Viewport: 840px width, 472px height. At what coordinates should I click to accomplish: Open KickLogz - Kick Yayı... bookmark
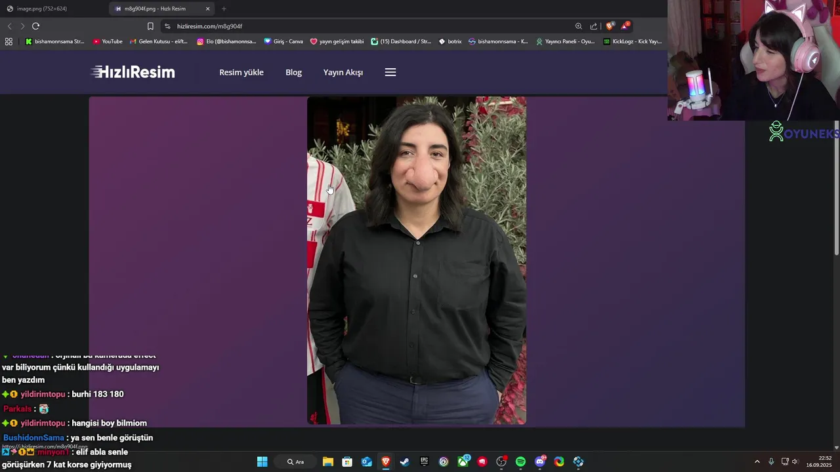tap(633, 41)
